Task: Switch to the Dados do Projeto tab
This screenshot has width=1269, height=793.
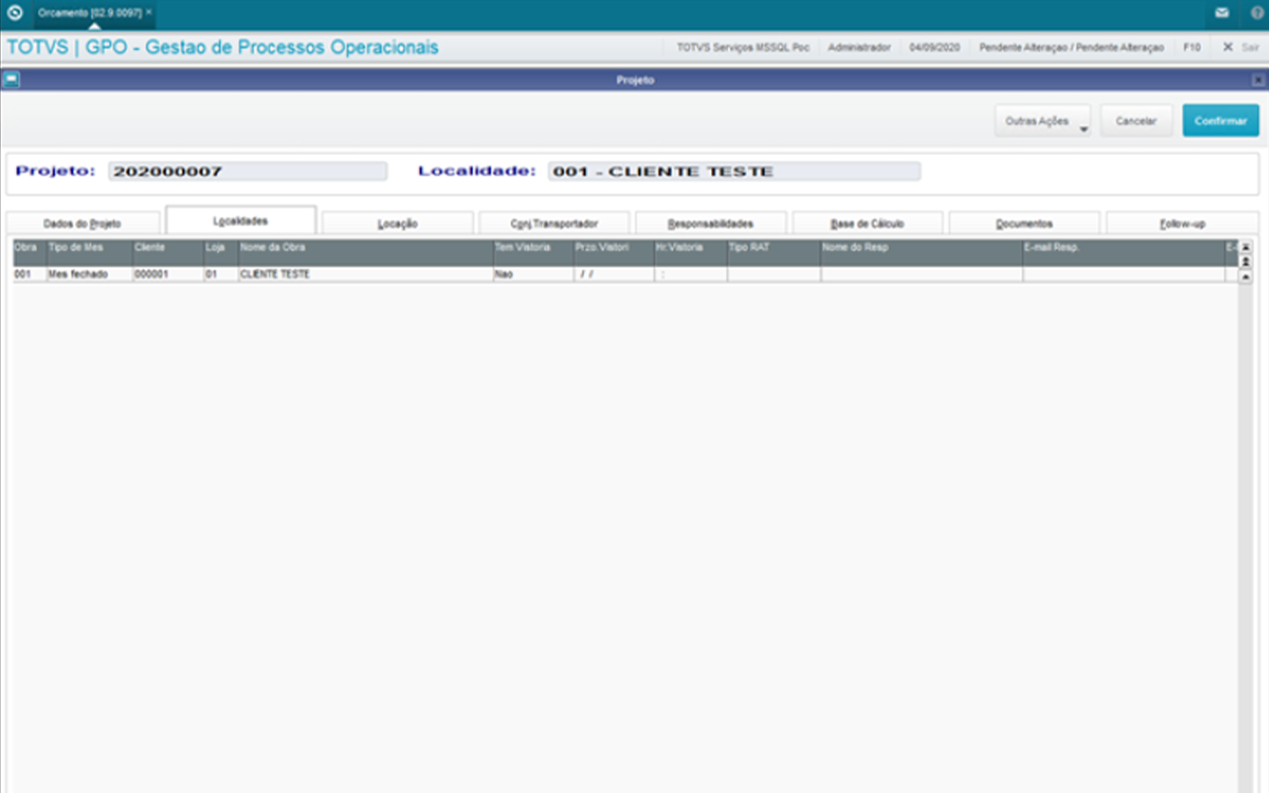Action: point(82,224)
